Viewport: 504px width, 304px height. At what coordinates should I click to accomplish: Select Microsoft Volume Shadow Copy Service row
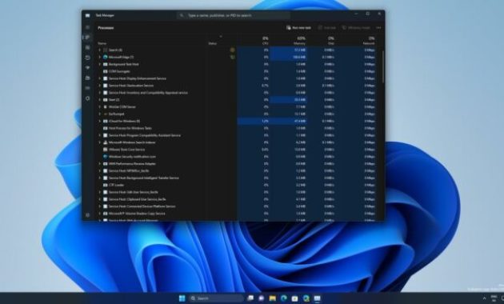238,214
